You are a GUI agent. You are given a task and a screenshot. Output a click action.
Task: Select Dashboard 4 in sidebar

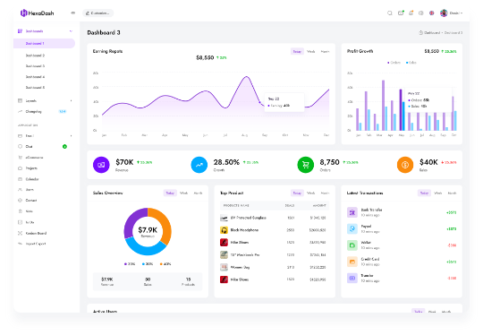[35, 77]
